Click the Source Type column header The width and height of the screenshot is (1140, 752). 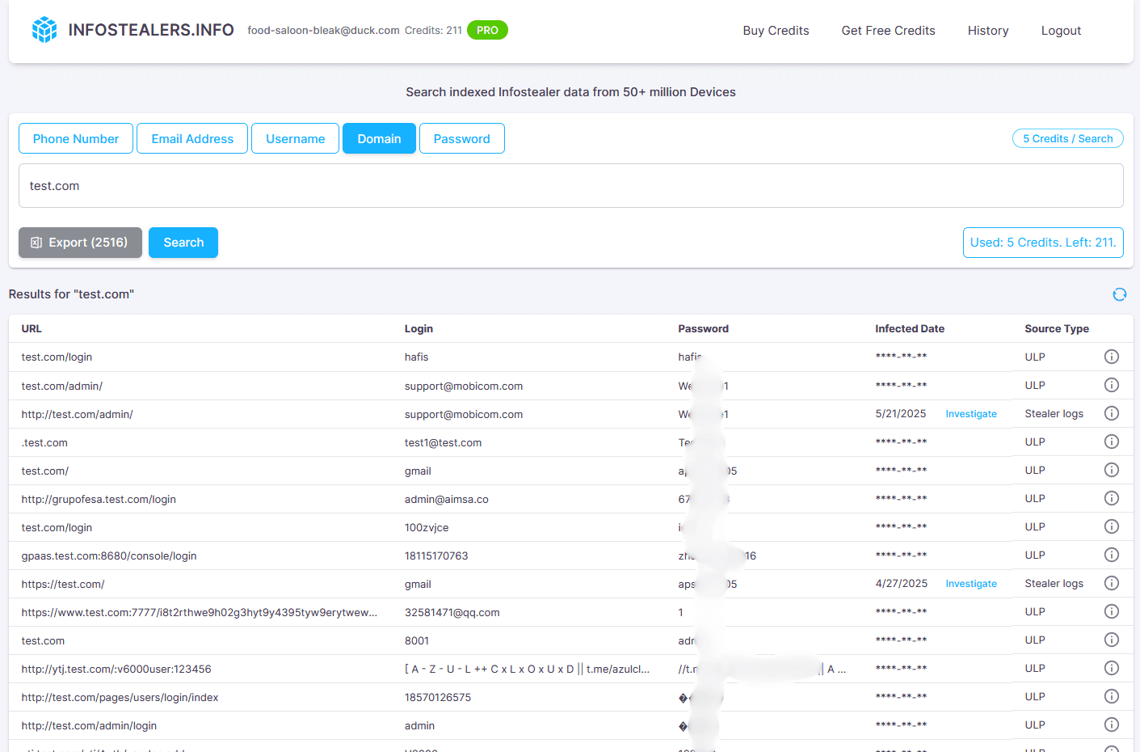pyautogui.click(x=1057, y=328)
